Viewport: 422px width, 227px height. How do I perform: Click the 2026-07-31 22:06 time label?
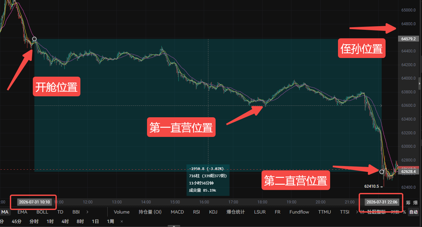pyautogui.click(x=382, y=202)
